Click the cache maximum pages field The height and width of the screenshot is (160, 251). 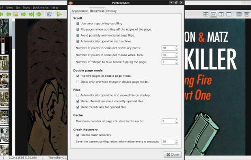[x=168, y=121]
